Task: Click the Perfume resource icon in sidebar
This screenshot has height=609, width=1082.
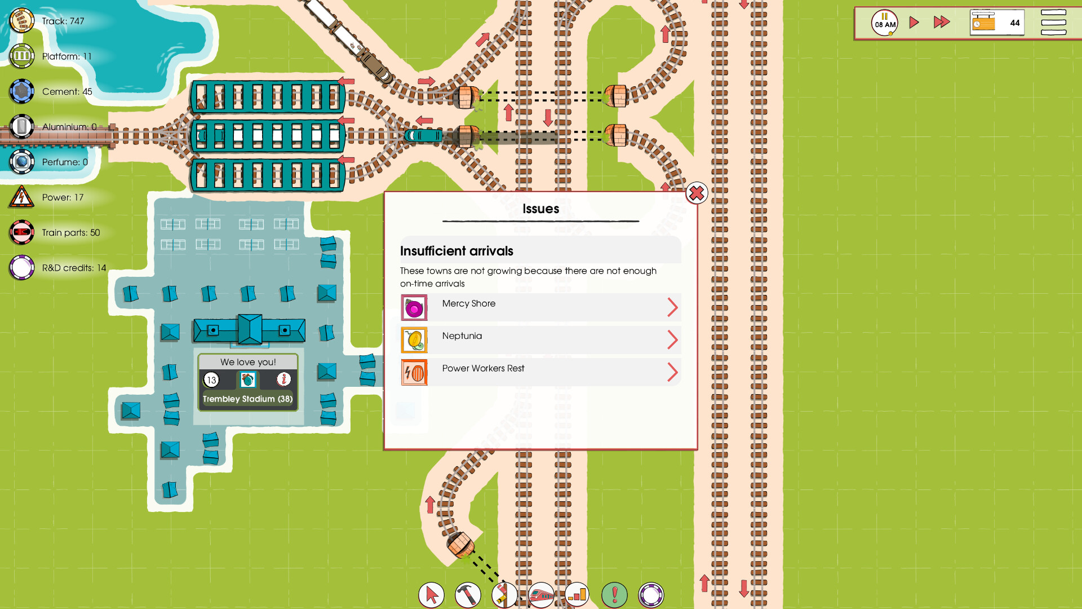Action: pos(21,162)
